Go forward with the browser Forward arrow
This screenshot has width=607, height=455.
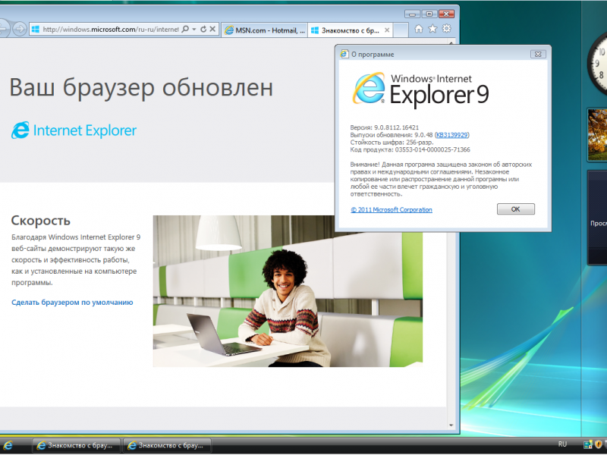pos(20,29)
